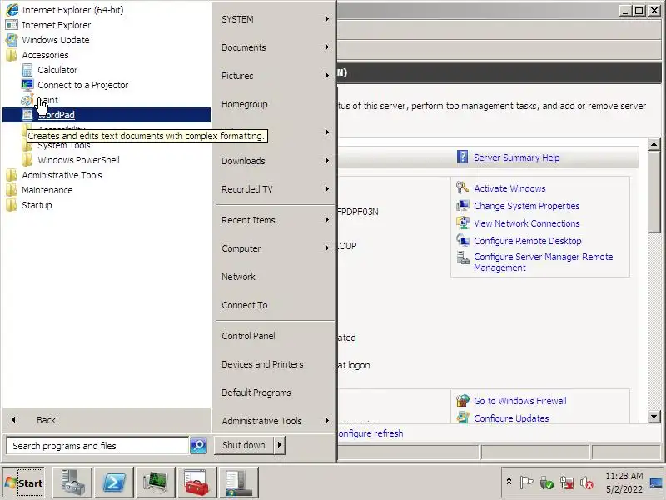Screen dimensions: 666x500
Task: Click the Server Summary Help question icon
Action: 463,157
